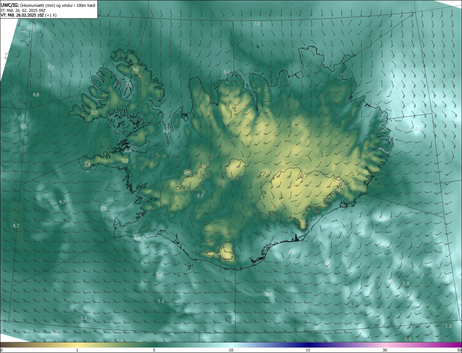Viewport: 462px width, 353px height.
Task: Click the 5 tick on the color scale
Action: pyautogui.click(x=154, y=350)
